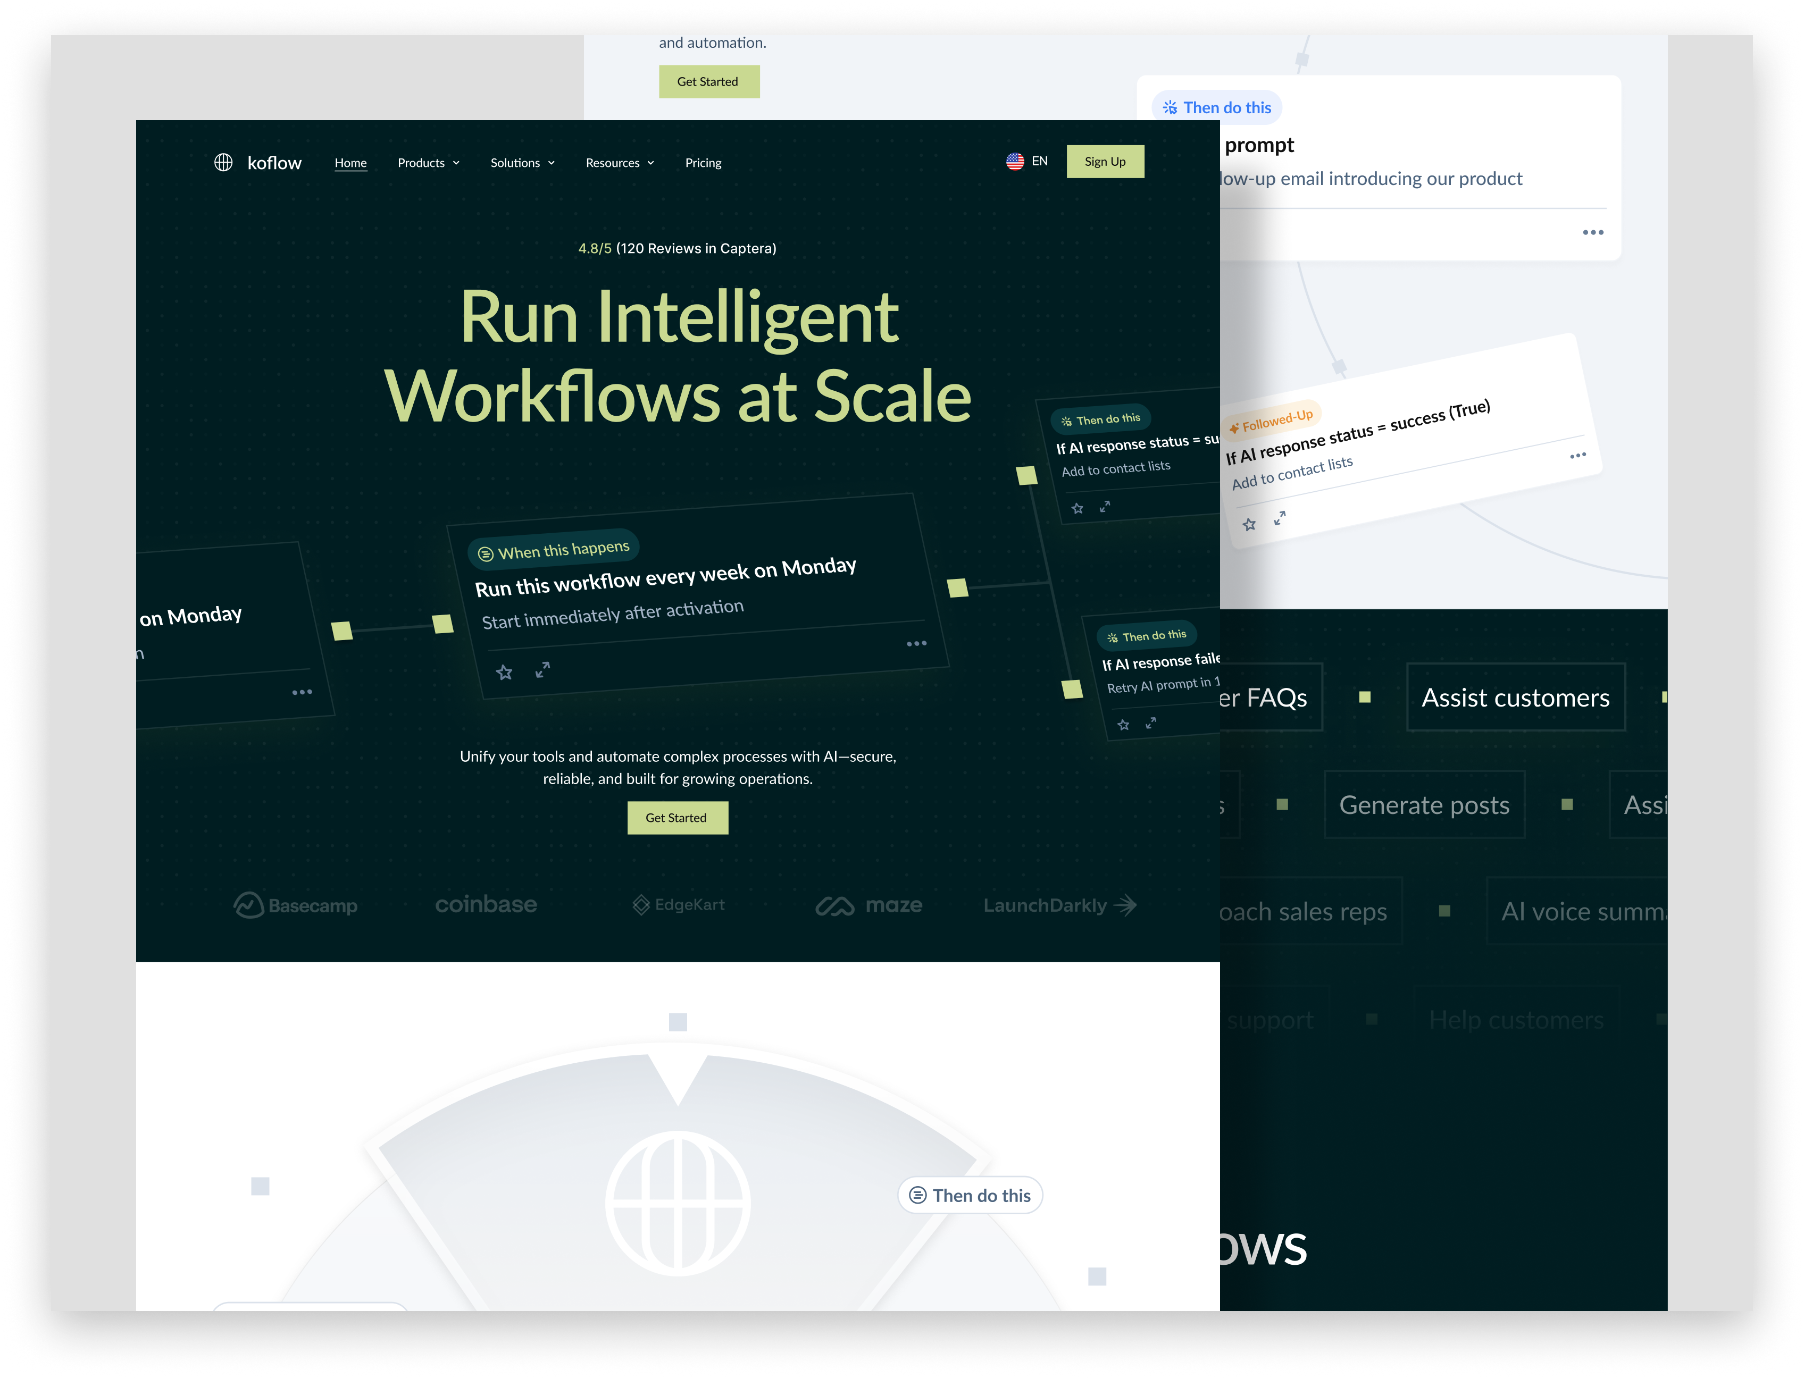Click the Sign Up button
The height and width of the screenshot is (1378, 1804).
point(1105,162)
